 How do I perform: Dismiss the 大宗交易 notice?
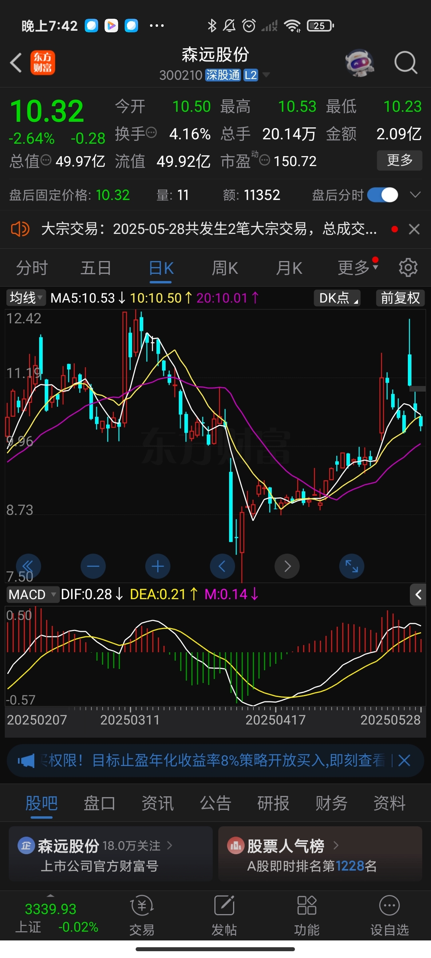(x=414, y=229)
